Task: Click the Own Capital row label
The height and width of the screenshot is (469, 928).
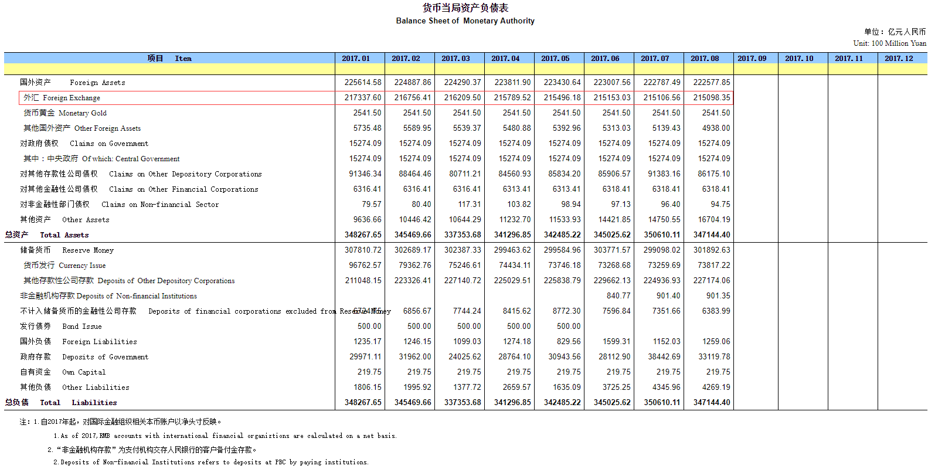Action: coord(63,372)
